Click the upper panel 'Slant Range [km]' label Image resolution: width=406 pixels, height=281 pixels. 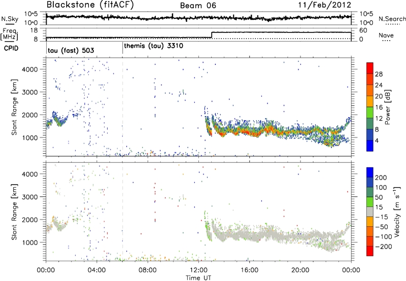click(x=14, y=107)
